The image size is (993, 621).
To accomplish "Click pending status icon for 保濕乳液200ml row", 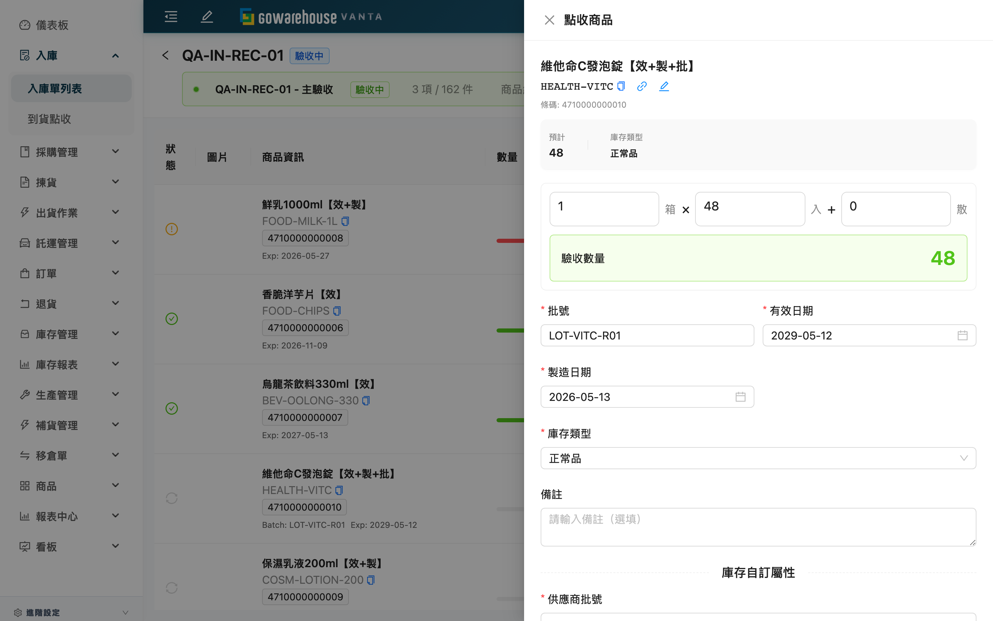I will coord(171,588).
